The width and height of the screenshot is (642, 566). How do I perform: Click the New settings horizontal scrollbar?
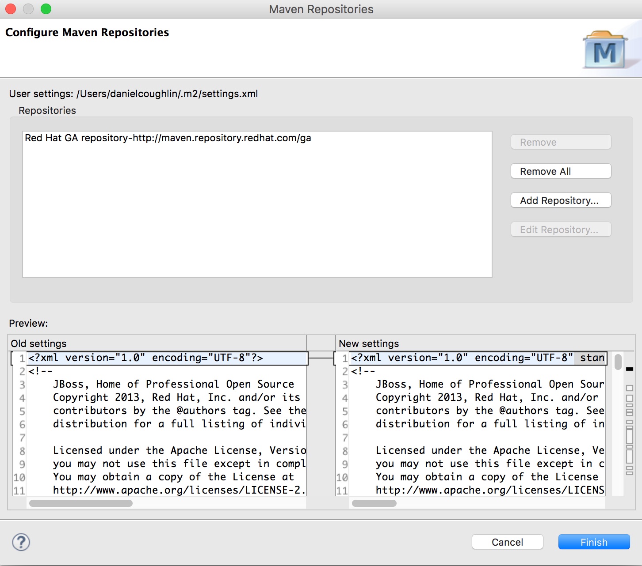tap(374, 503)
